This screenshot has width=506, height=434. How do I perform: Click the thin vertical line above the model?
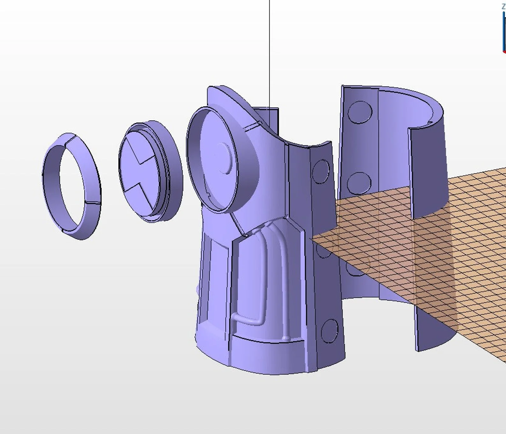click(270, 48)
